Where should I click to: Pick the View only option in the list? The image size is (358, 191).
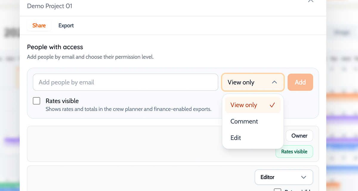tap(244, 105)
